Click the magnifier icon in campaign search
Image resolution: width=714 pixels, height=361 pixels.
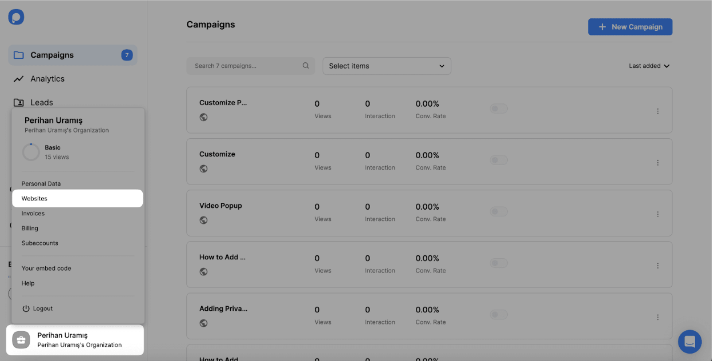306,66
